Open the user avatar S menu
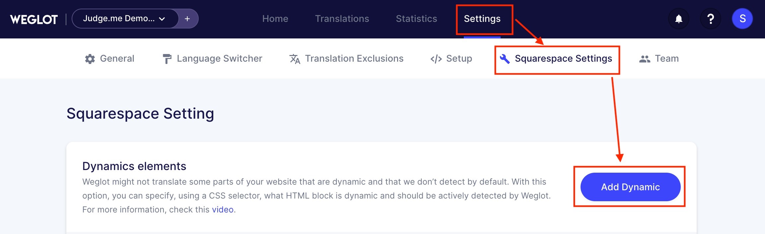The height and width of the screenshot is (234, 765). pyautogui.click(x=742, y=19)
